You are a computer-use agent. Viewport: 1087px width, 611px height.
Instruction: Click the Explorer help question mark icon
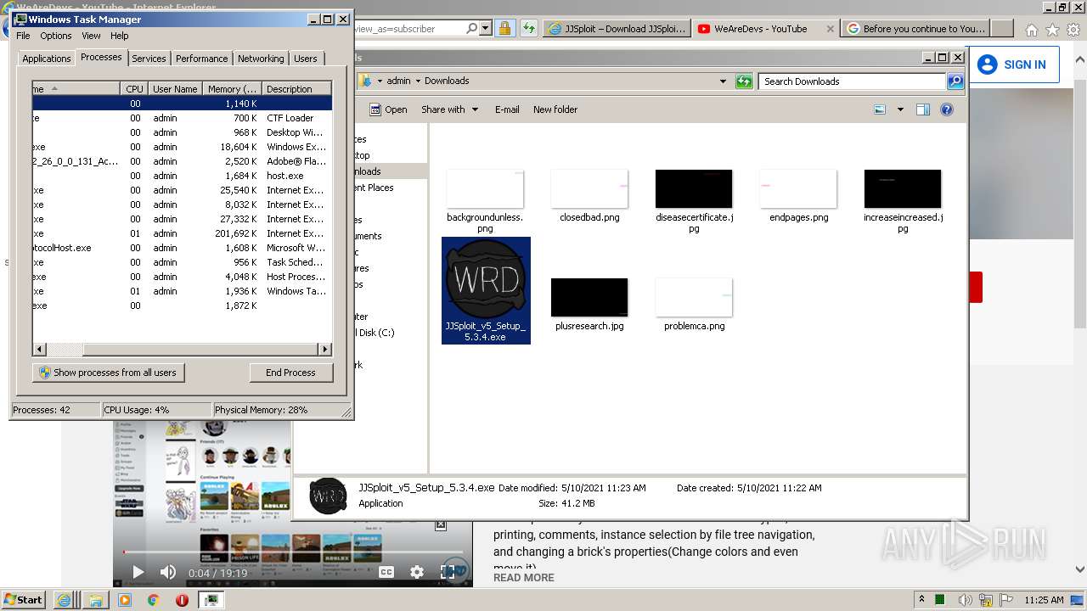tap(947, 109)
